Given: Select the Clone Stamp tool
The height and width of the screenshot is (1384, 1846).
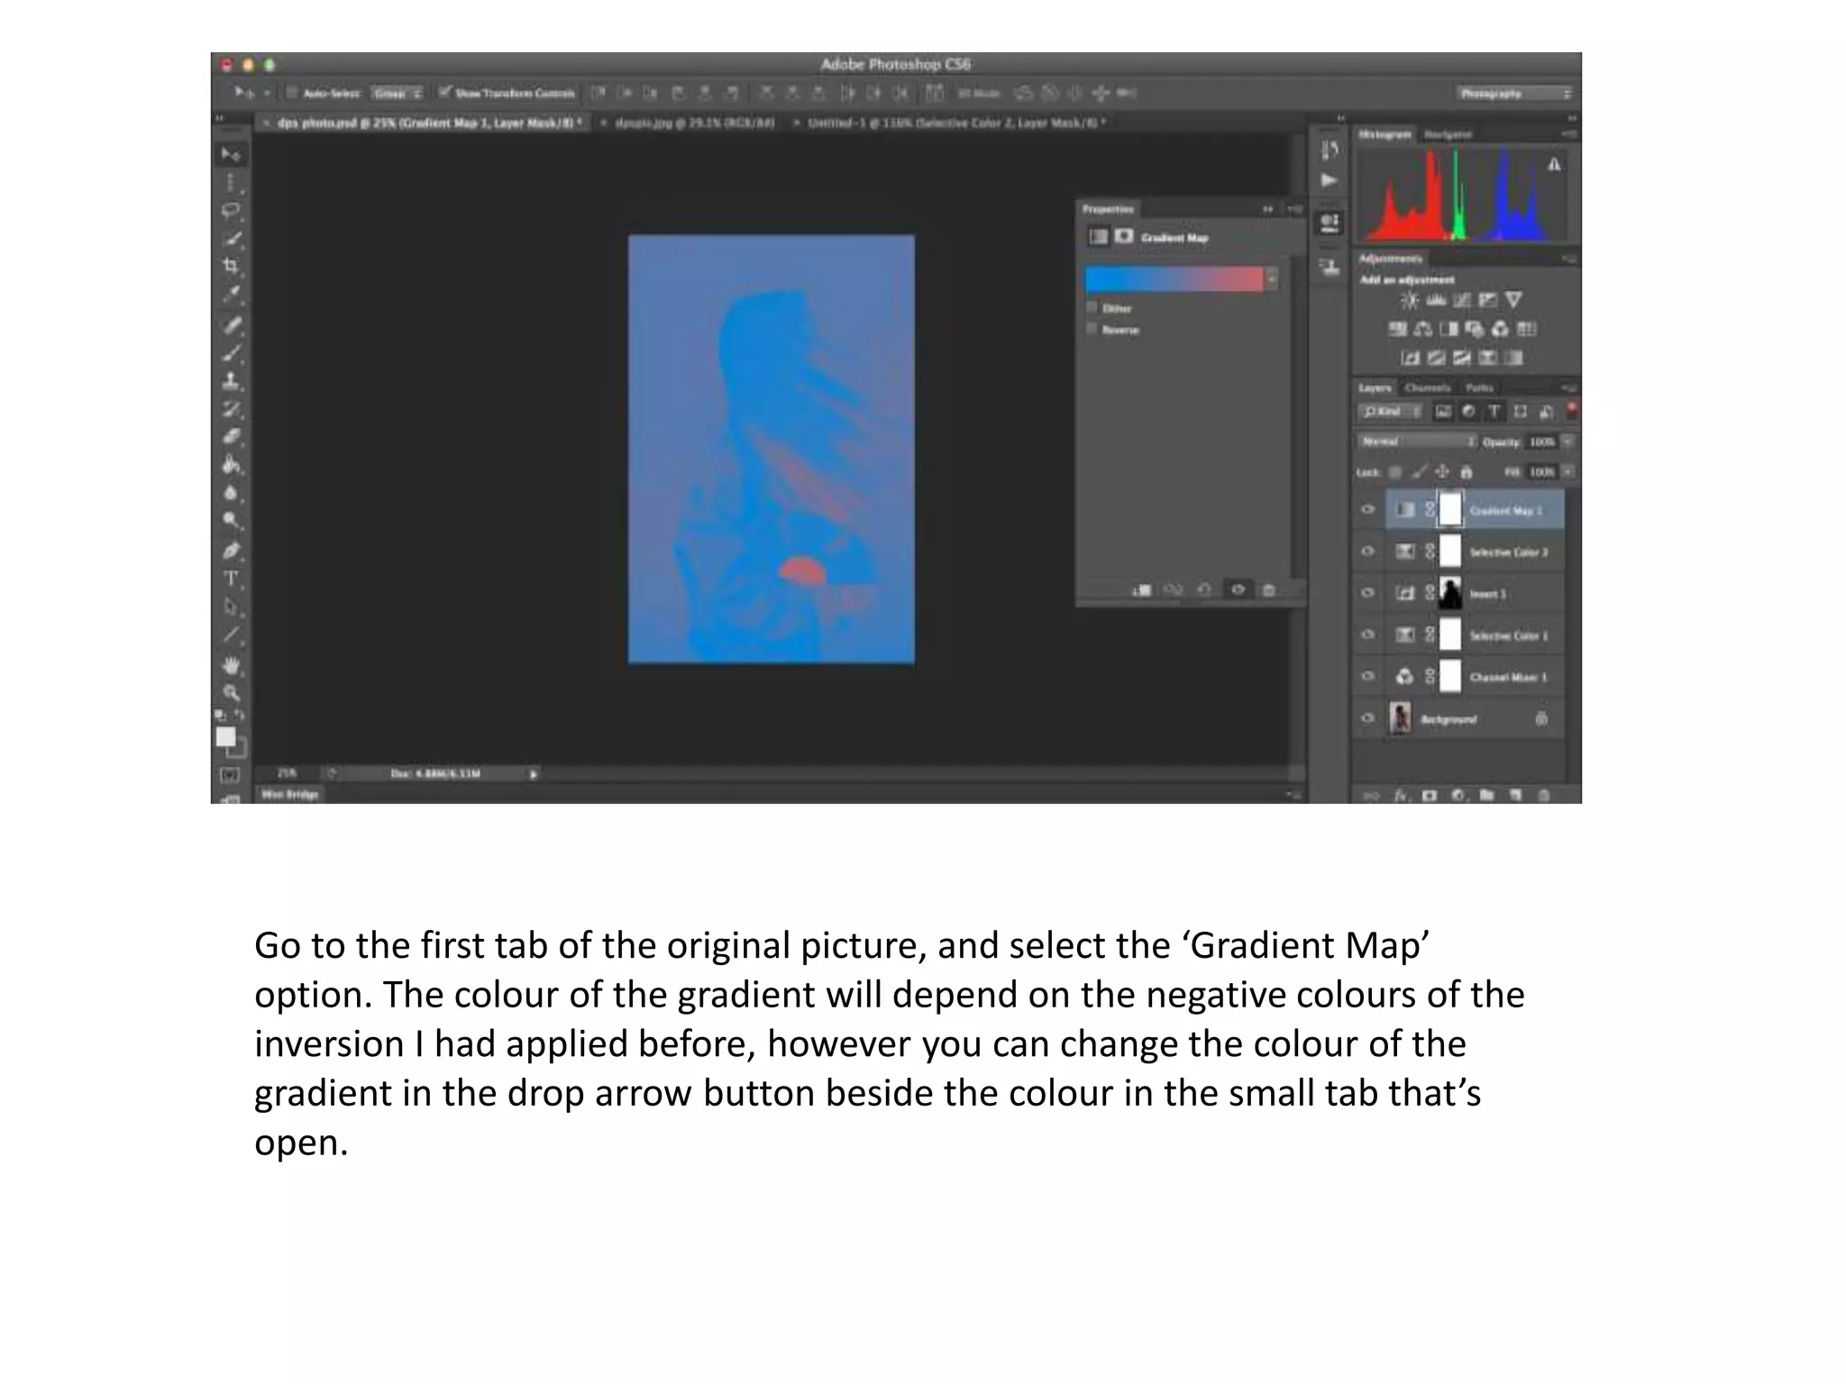Looking at the screenshot, I should tap(231, 380).
